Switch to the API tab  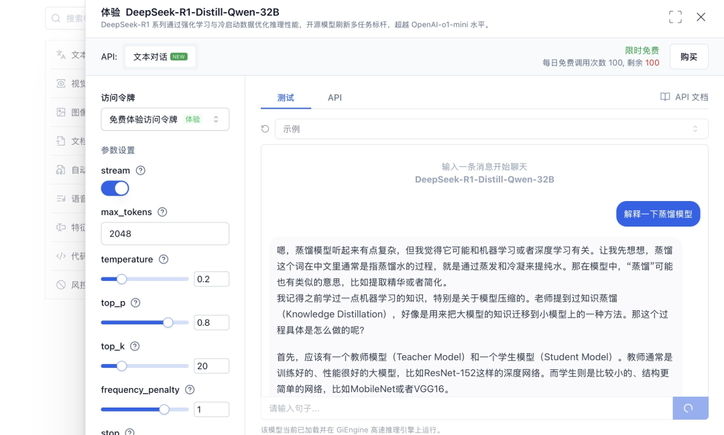tap(335, 97)
